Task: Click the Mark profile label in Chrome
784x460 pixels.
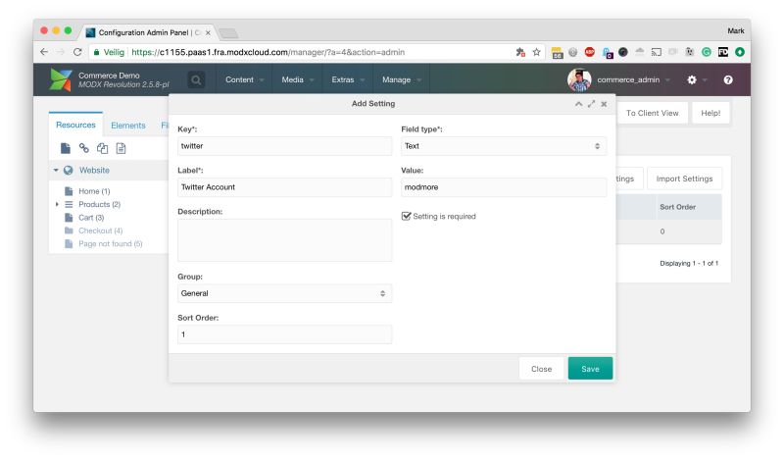Action: click(736, 31)
